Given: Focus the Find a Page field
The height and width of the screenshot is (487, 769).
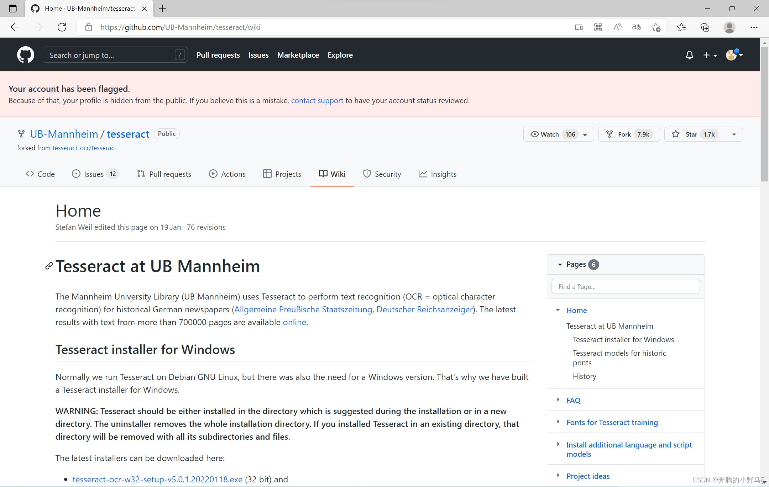Looking at the screenshot, I should [625, 286].
